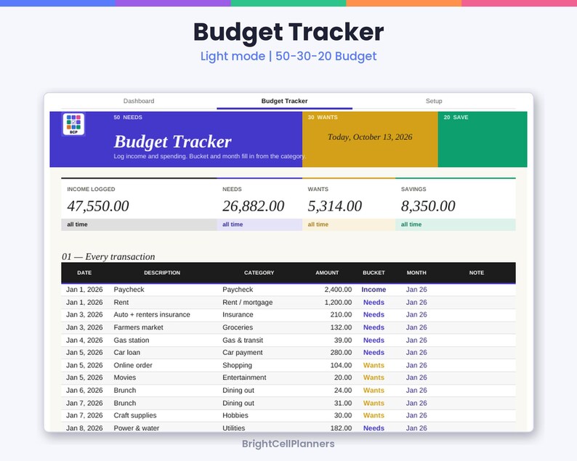The width and height of the screenshot is (577, 461).
Task: Select the Online order description cell
Action: [x=133, y=365]
